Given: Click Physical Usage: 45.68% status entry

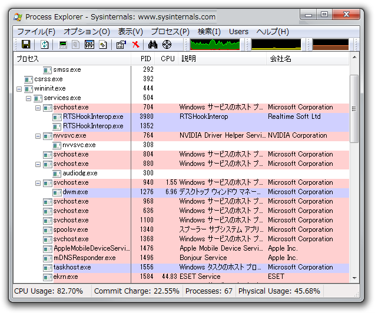Looking at the screenshot, I should (279, 291).
